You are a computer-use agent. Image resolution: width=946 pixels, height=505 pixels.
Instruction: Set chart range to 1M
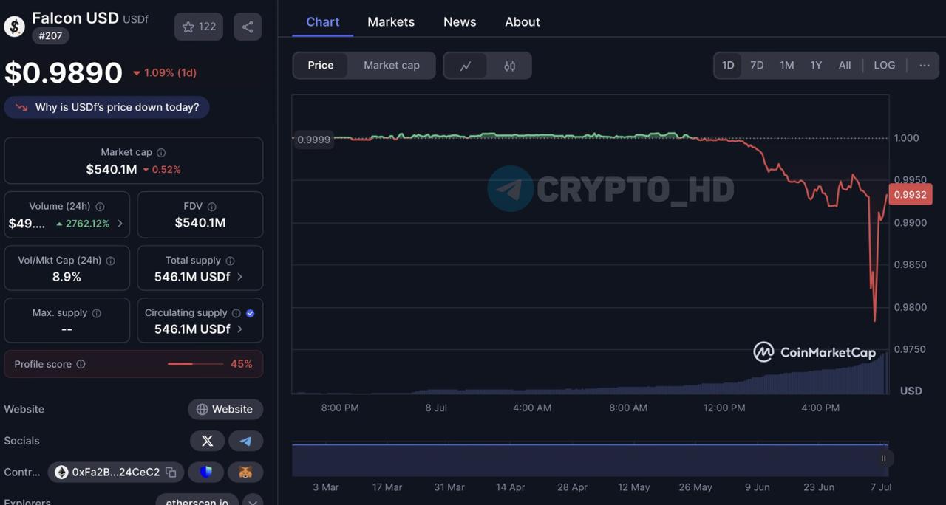[787, 65]
